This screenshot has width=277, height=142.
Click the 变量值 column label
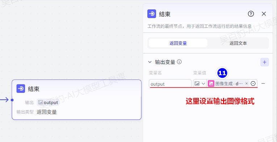click(x=200, y=73)
